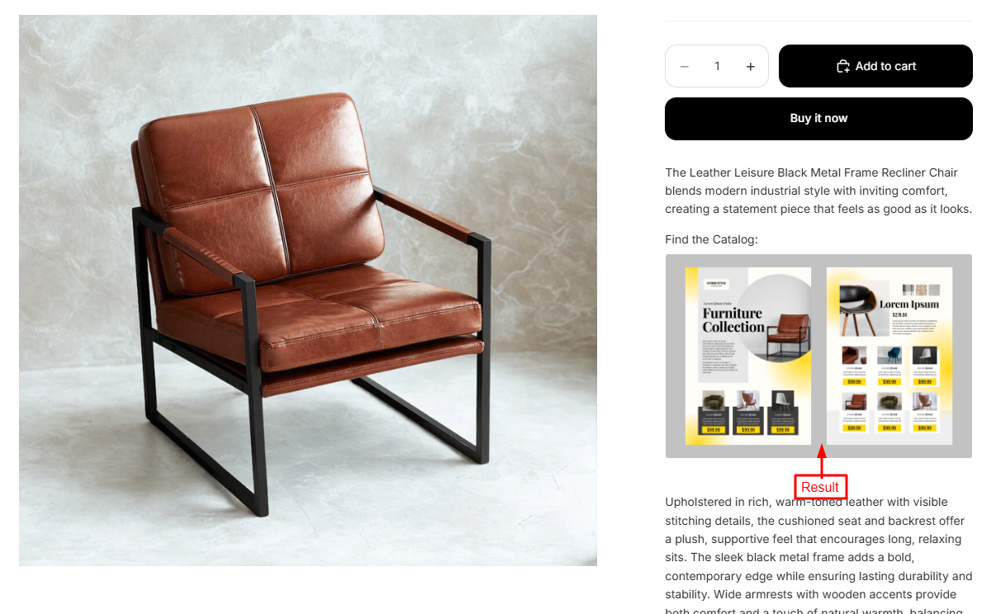Increase quantity with the plus icon
This screenshot has height=614, width=982.
(750, 66)
